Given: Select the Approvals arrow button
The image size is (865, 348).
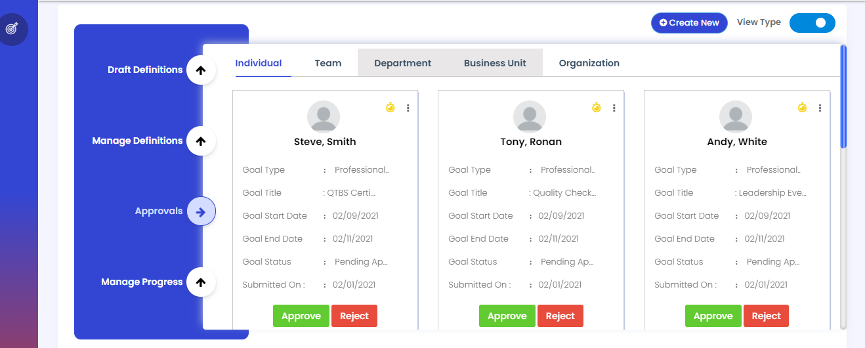Looking at the screenshot, I should click(201, 211).
